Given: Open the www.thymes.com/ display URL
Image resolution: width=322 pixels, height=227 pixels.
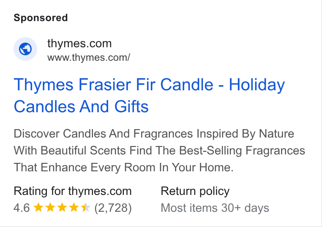Looking at the screenshot, I should click(x=89, y=58).
